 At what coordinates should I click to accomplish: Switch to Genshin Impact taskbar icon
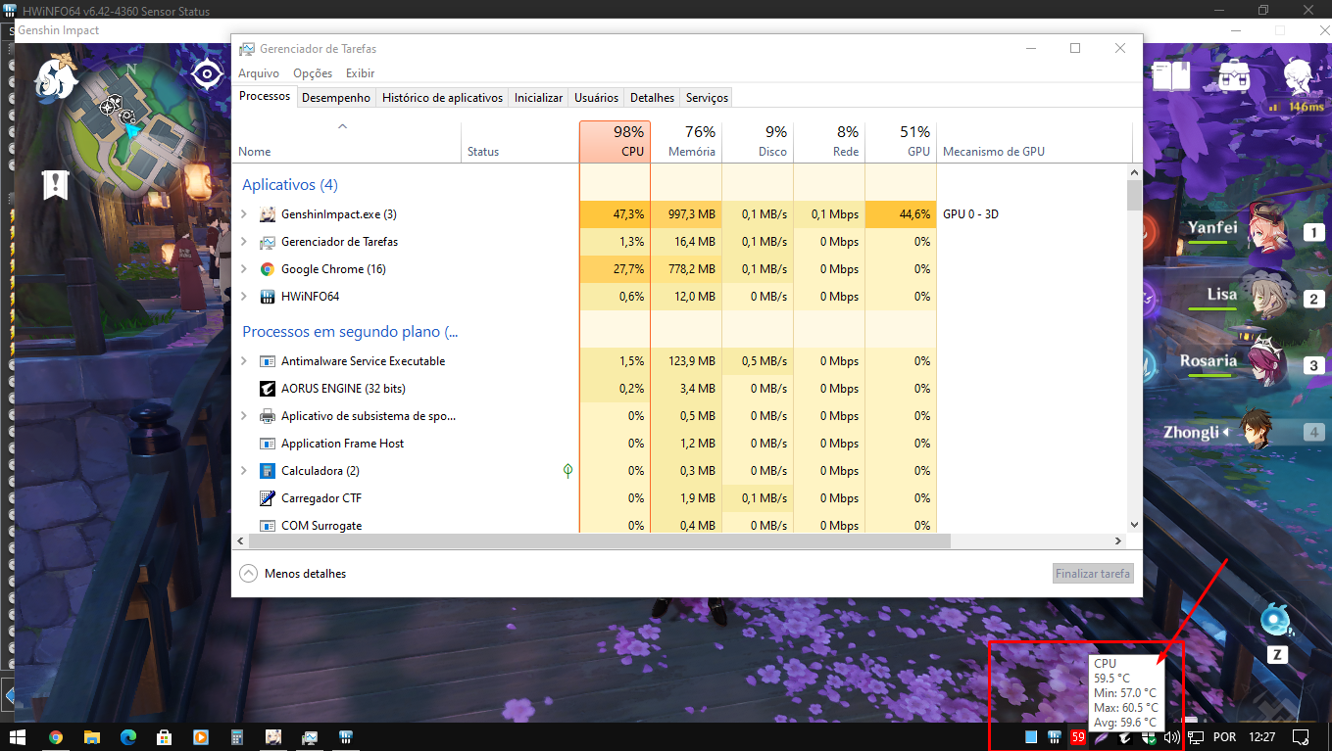pos(273,736)
